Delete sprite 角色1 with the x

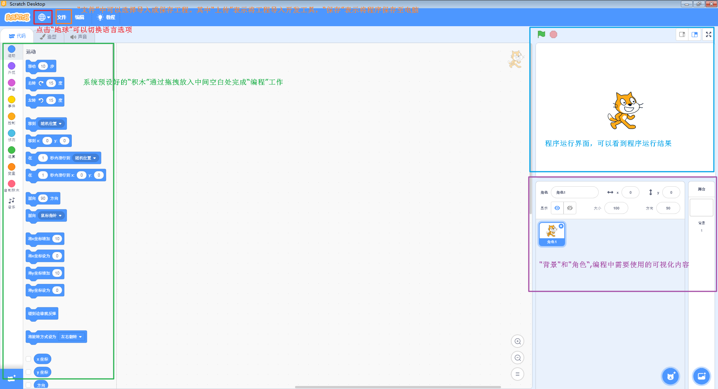(x=561, y=226)
